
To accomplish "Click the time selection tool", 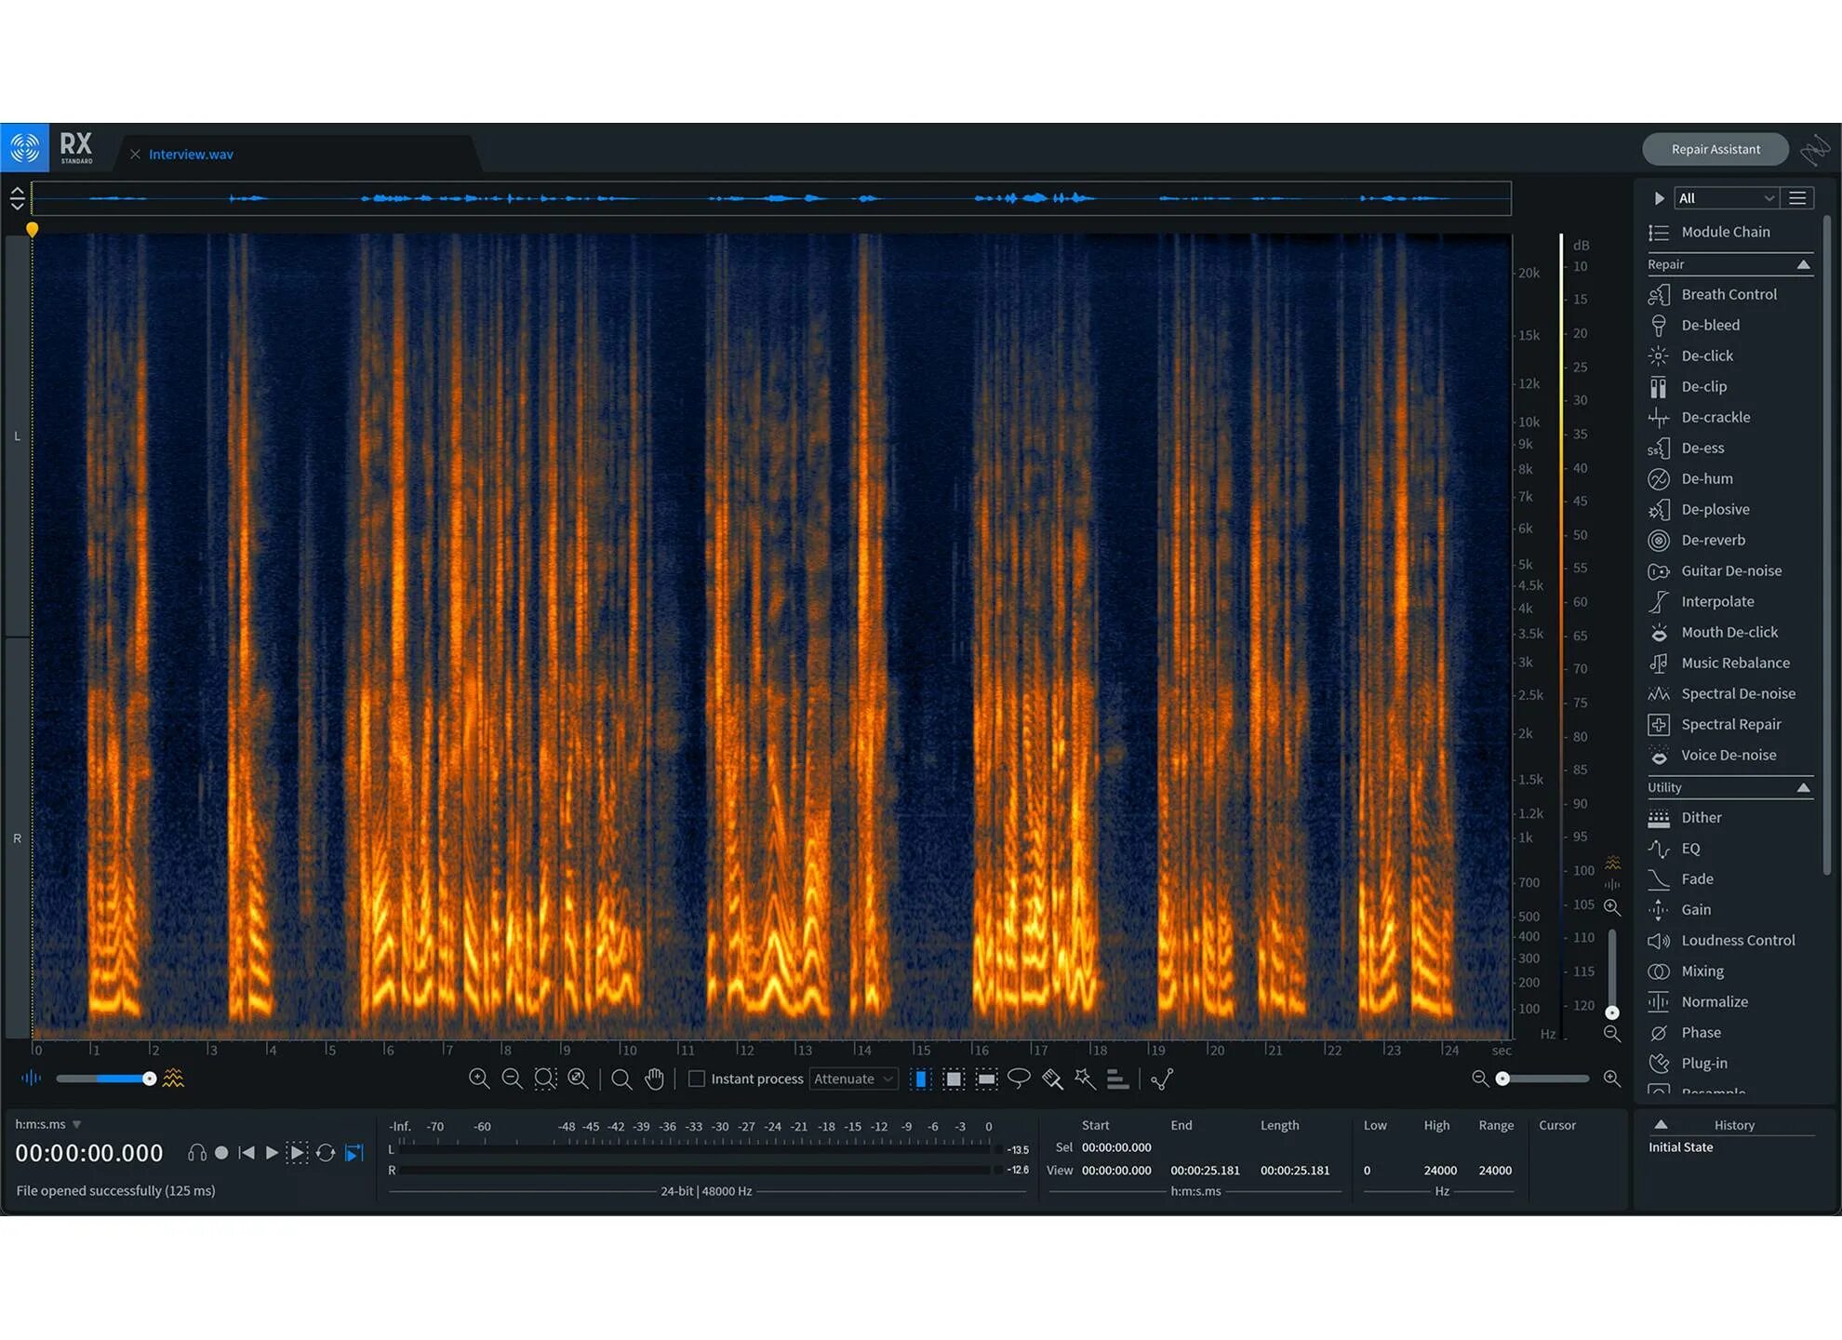I will click(x=920, y=1079).
